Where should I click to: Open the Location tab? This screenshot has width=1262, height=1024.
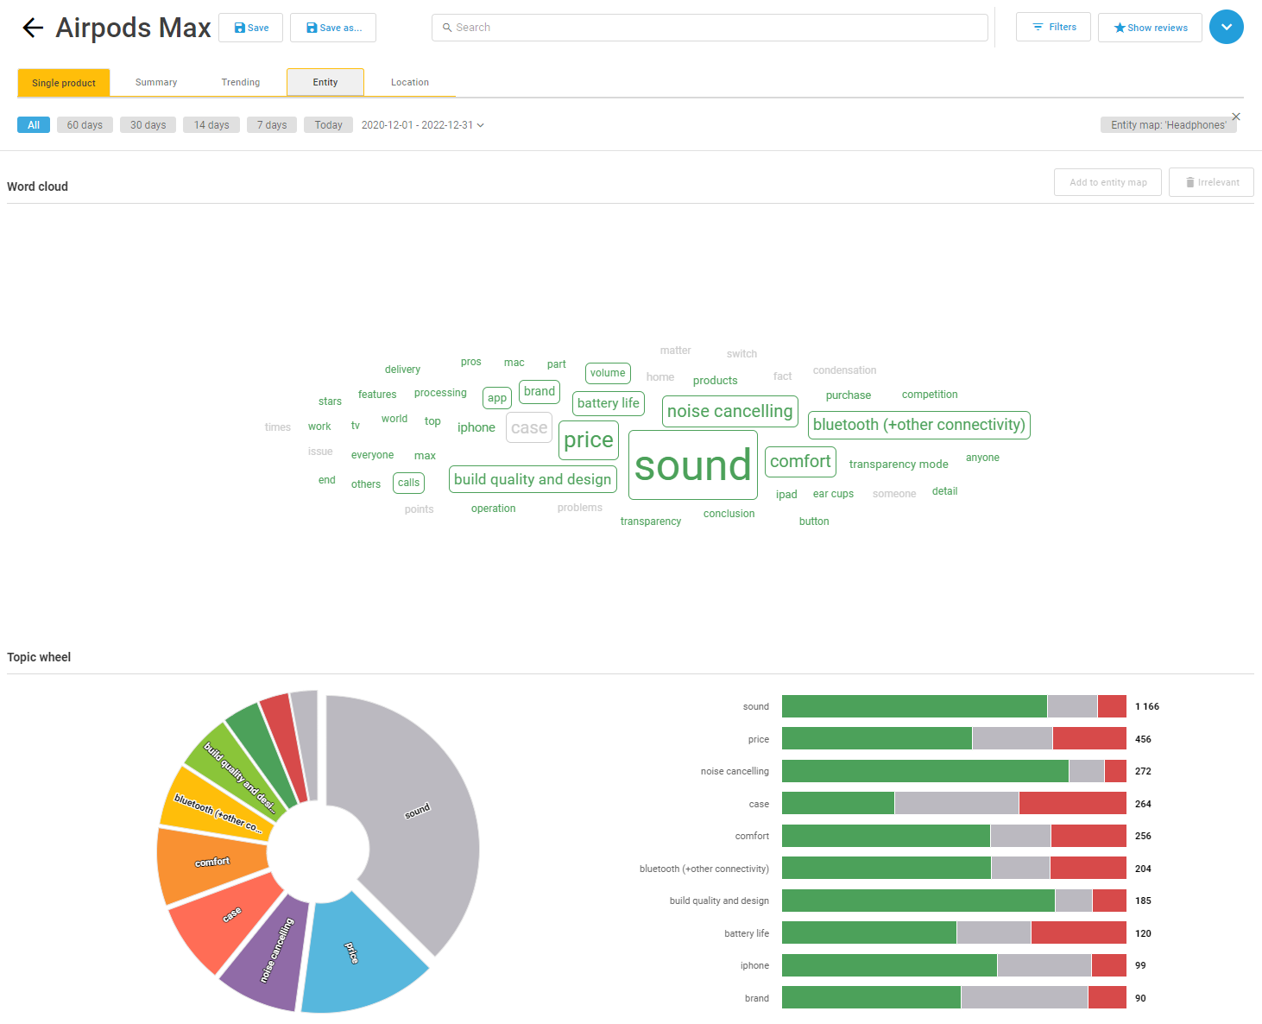[x=410, y=83]
